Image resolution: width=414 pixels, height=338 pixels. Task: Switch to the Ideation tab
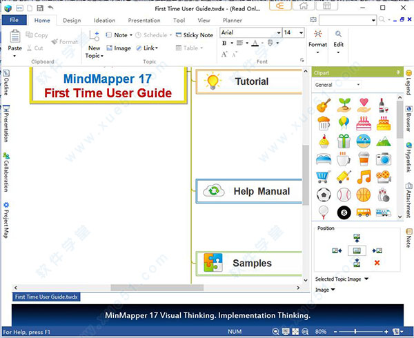coord(104,20)
